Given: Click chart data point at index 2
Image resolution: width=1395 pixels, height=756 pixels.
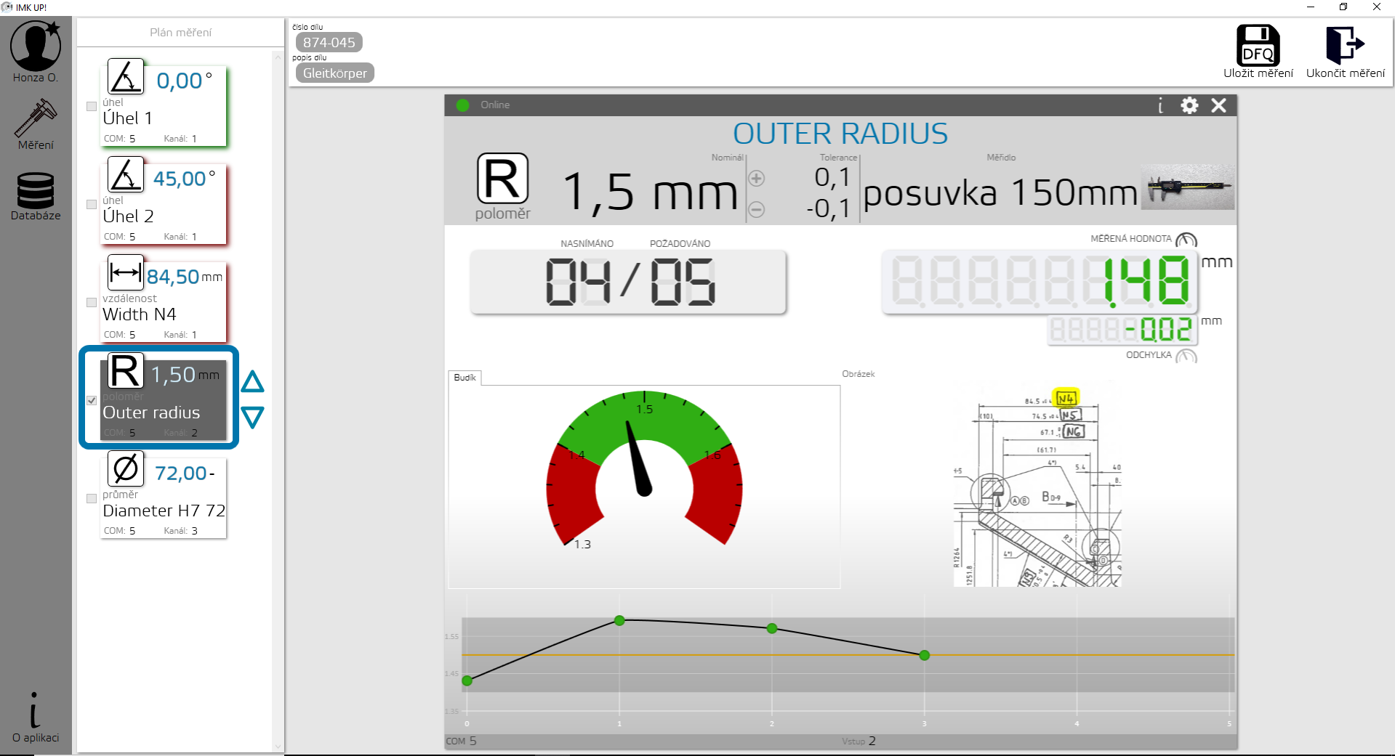Looking at the screenshot, I should coord(772,628).
